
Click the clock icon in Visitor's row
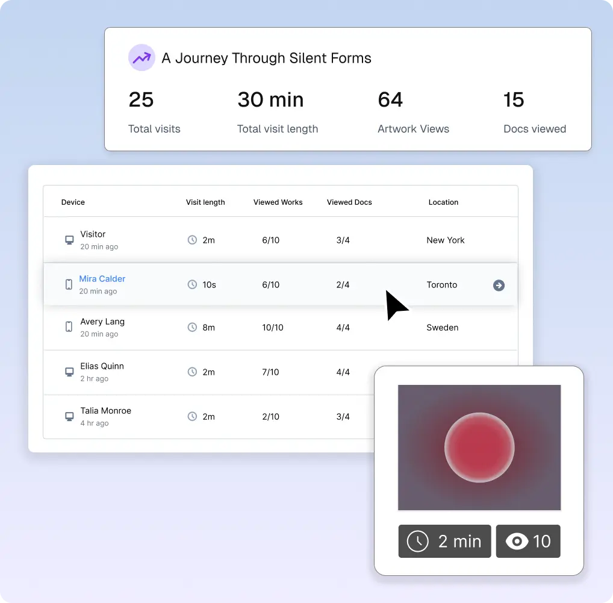tap(192, 240)
